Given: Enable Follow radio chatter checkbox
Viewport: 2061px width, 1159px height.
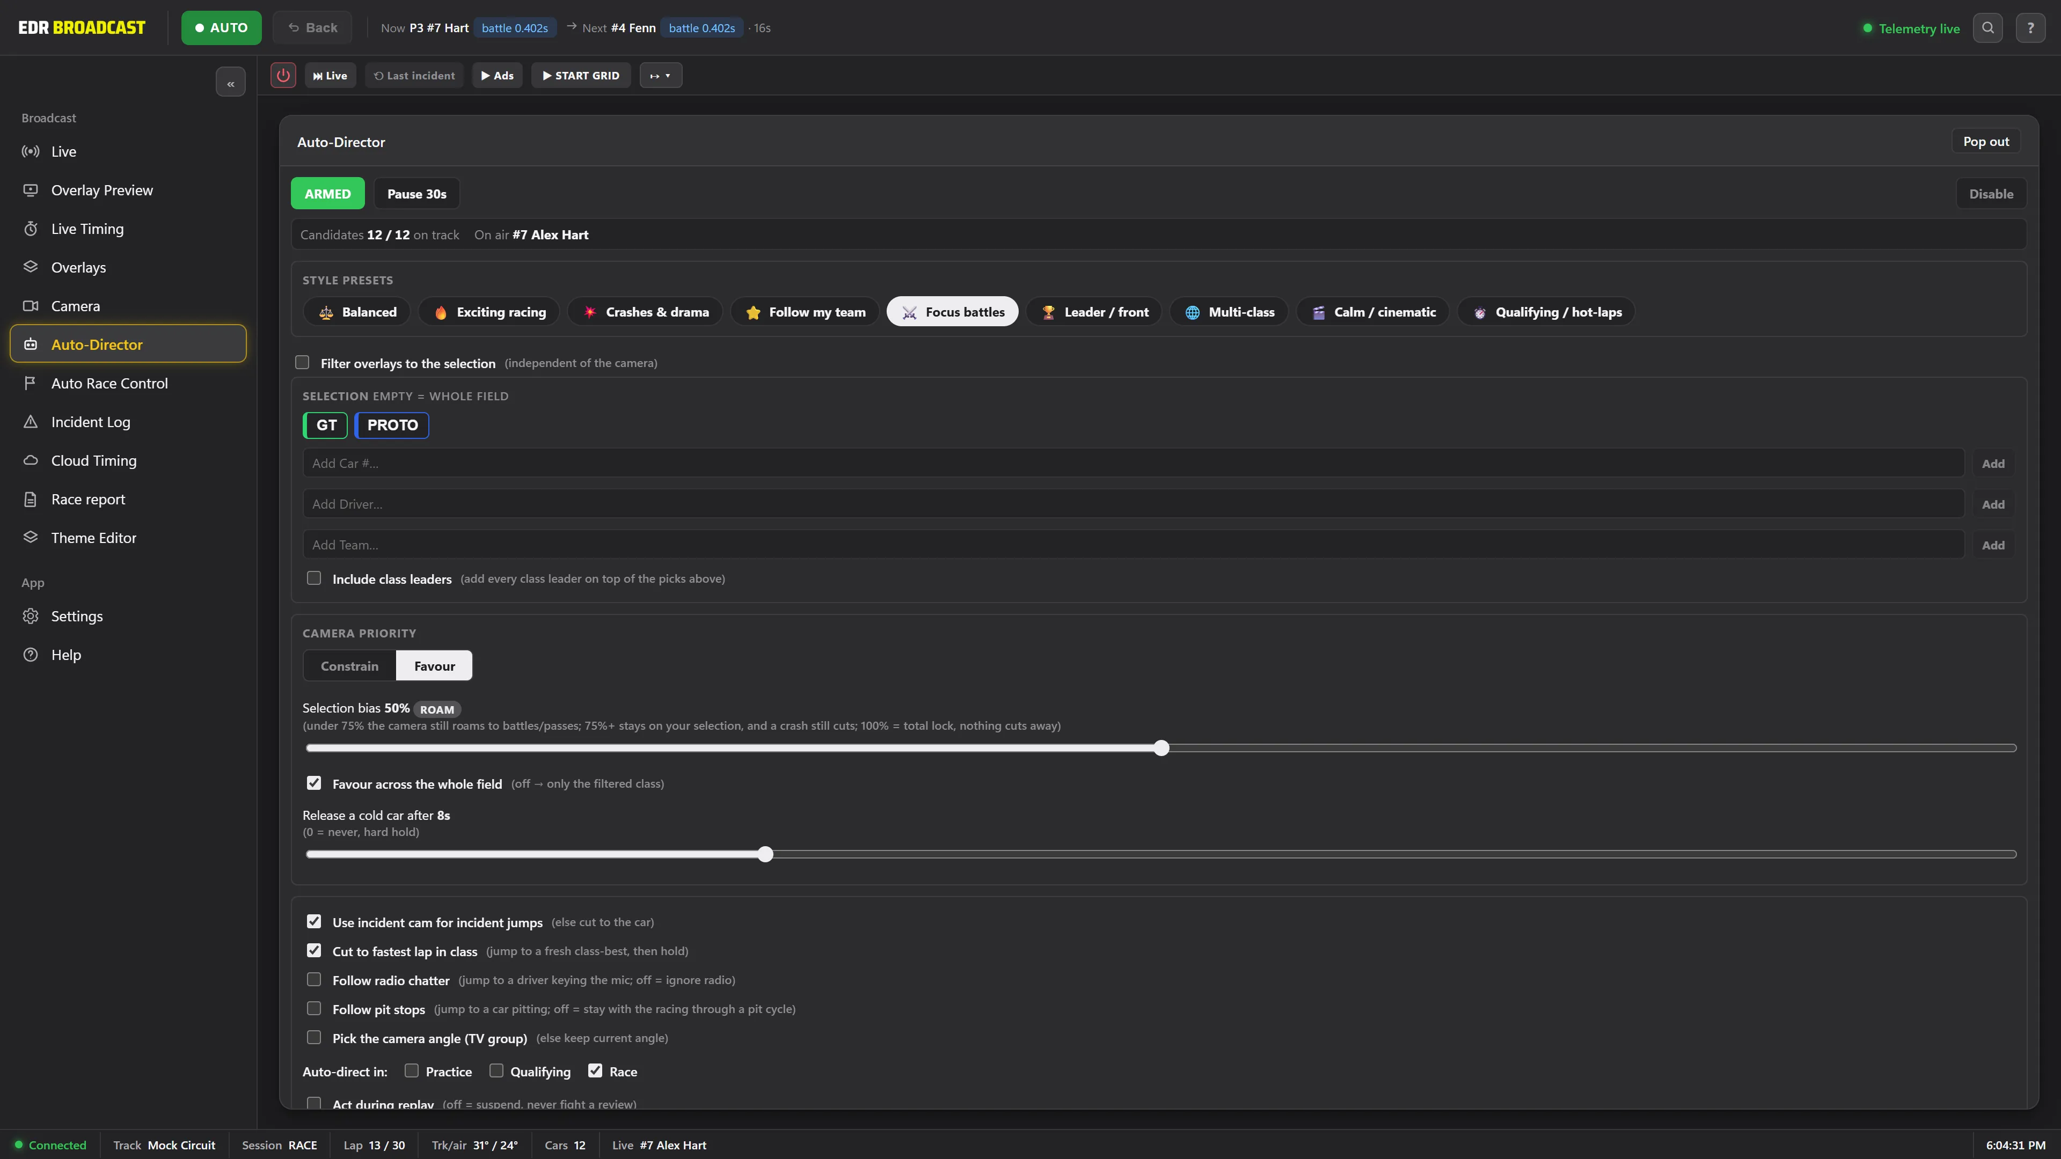Looking at the screenshot, I should tap(315, 979).
